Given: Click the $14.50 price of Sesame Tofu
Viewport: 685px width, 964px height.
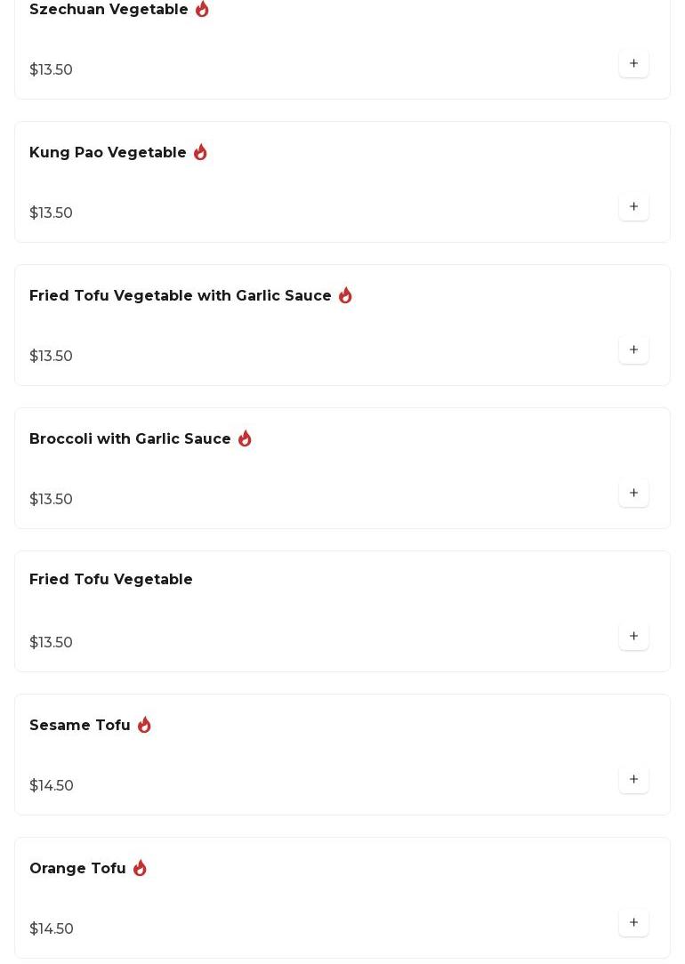Looking at the screenshot, I should 52,786.
